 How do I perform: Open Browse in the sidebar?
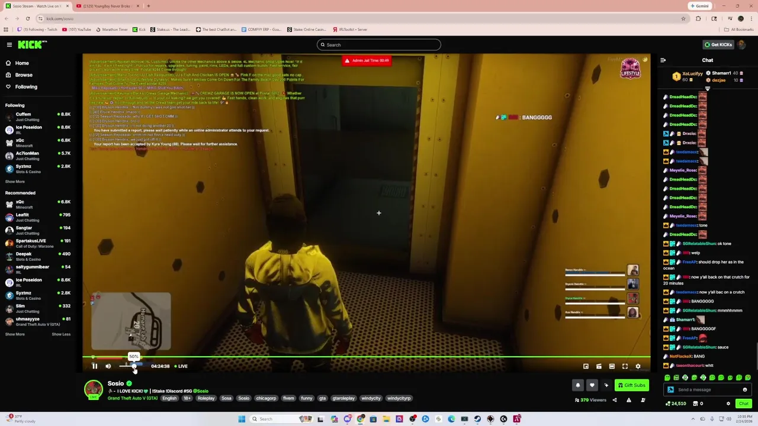(x=24, y=75)
